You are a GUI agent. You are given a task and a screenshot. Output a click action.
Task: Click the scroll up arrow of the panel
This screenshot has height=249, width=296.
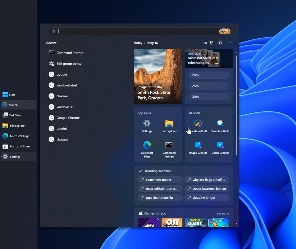236,53
